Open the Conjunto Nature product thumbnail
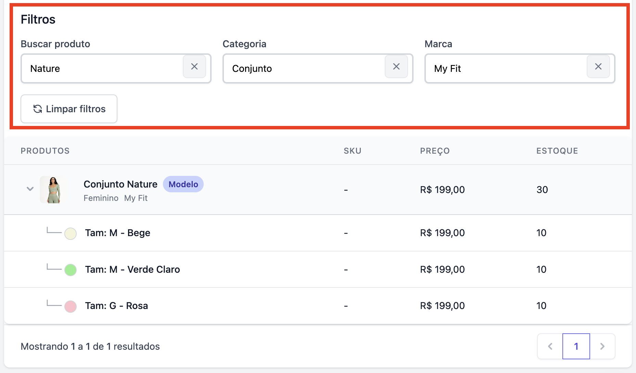 [53, 190]
